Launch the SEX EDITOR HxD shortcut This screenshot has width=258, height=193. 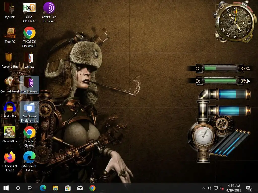point(29,12)
